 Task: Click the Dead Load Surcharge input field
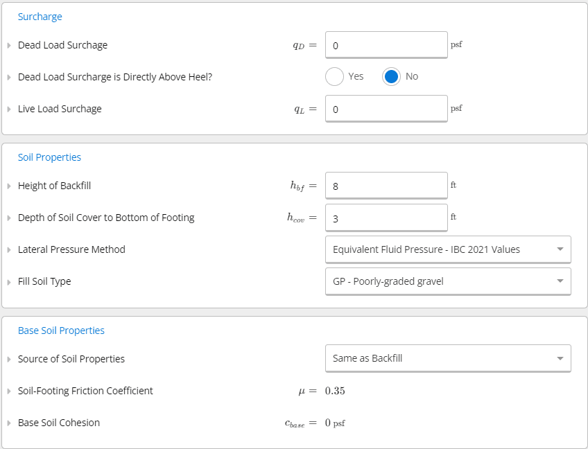pos(386,46)
